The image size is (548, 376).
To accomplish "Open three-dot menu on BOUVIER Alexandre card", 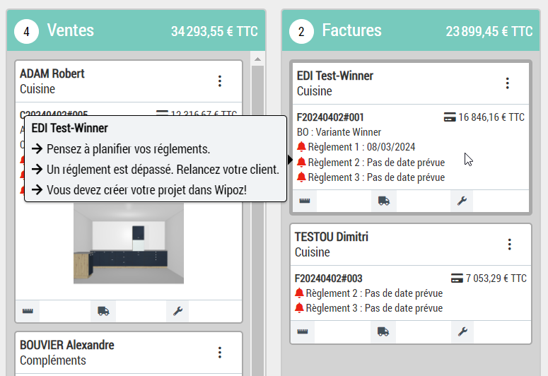I will point(220,352).
